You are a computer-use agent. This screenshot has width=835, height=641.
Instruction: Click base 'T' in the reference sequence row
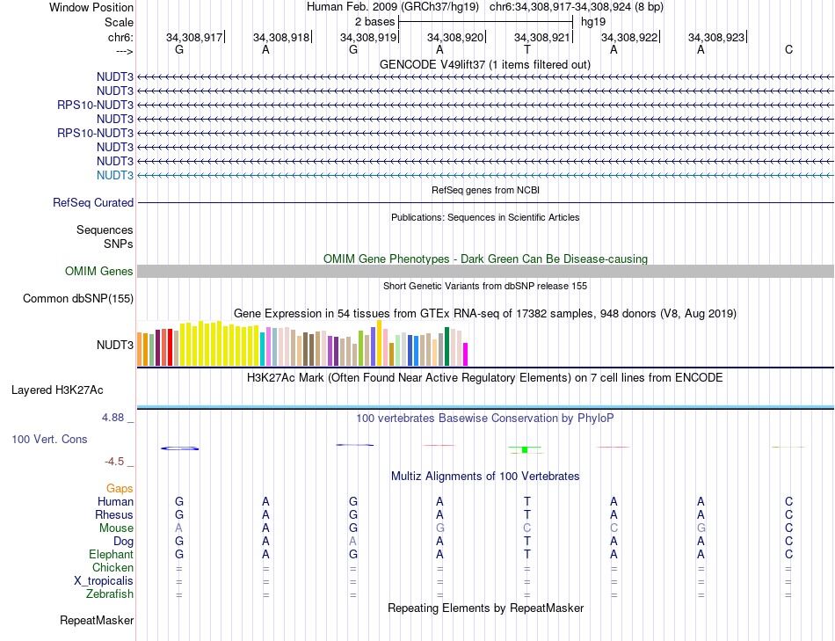click(526, 49)
